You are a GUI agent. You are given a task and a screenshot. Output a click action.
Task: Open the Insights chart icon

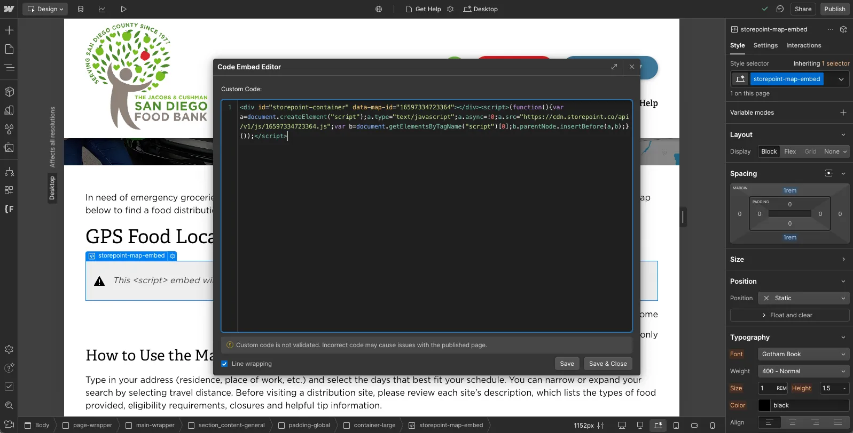(102, 9)
